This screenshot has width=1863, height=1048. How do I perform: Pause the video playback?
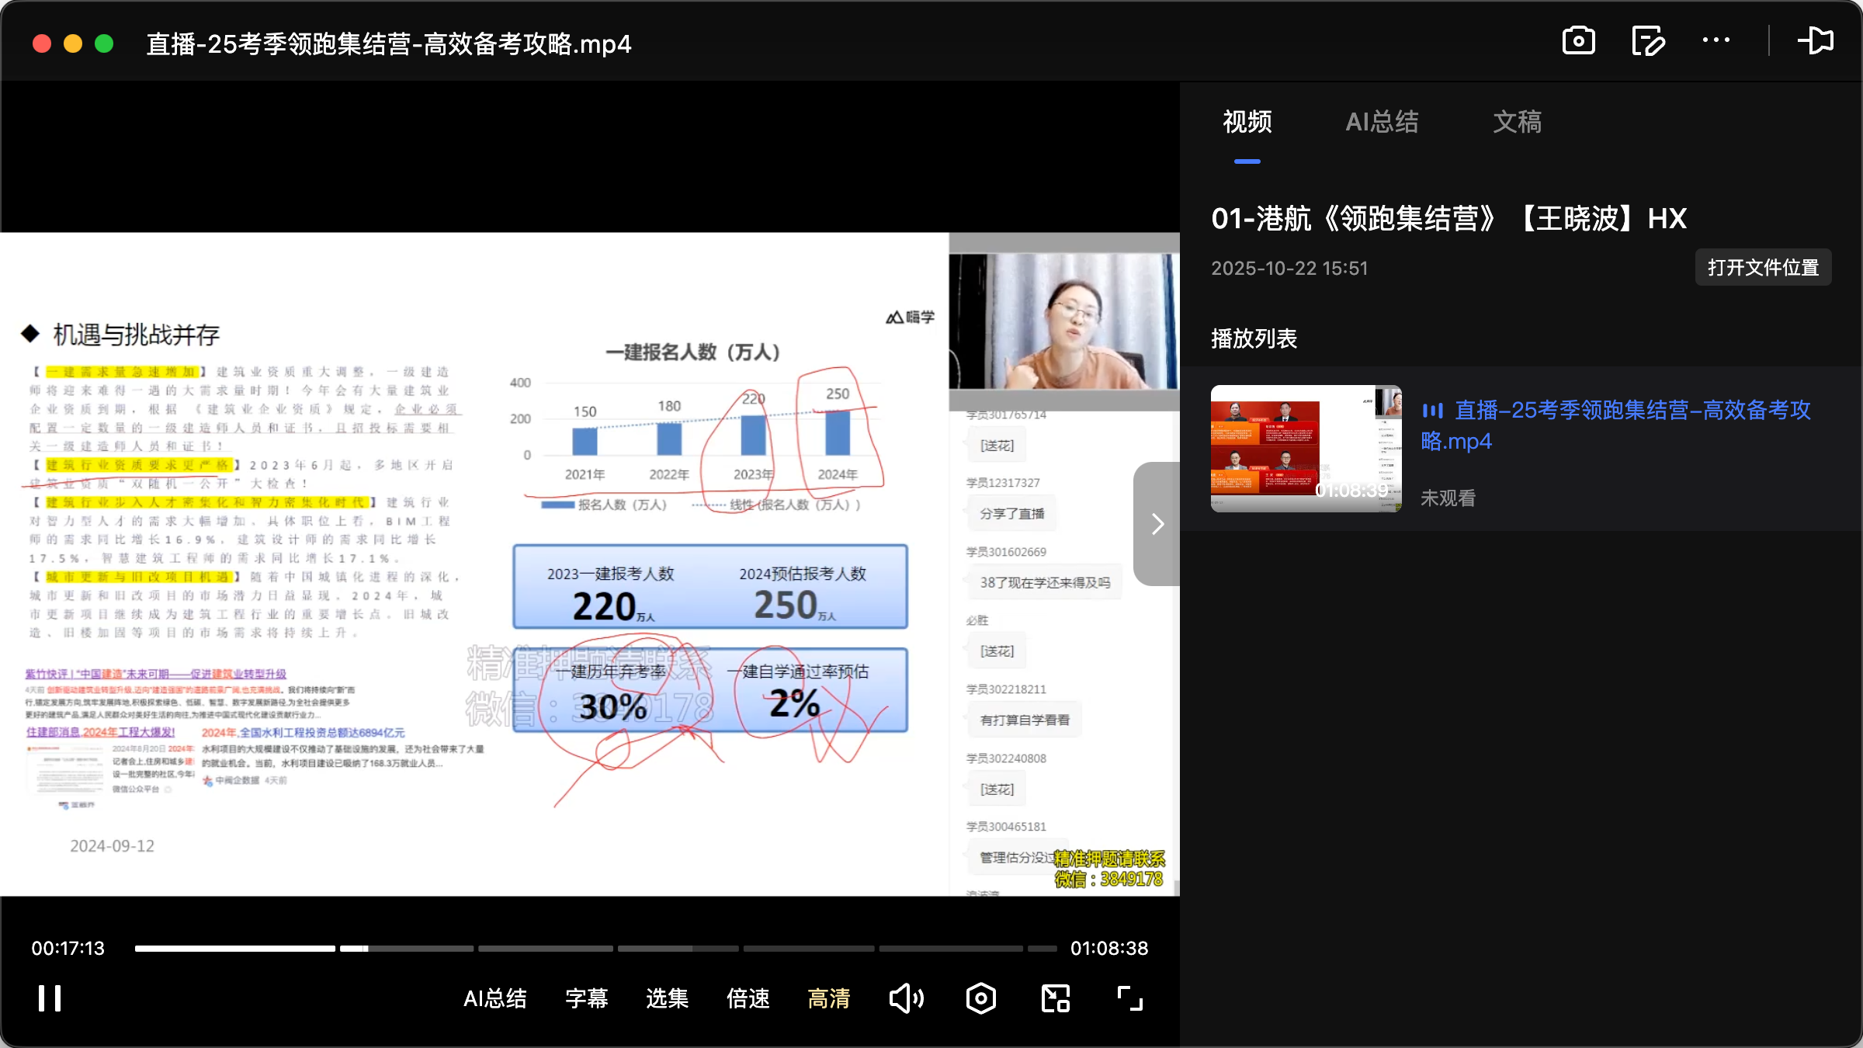pyautogui.click(x=48, y=998)
